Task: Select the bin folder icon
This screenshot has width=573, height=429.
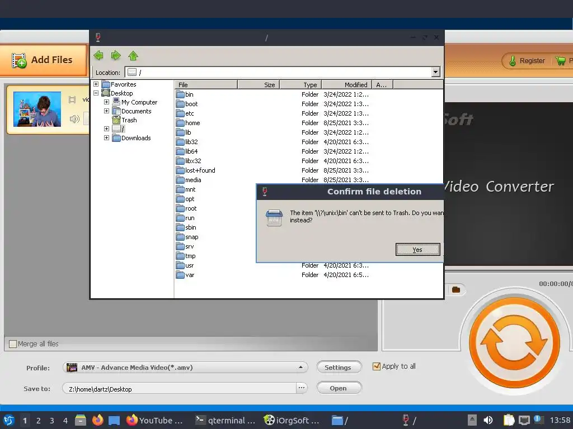Action: coord(180,94)
